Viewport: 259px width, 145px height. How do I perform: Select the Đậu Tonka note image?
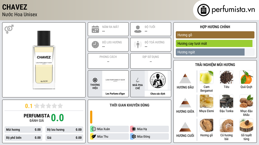click(x=226, y=101)
